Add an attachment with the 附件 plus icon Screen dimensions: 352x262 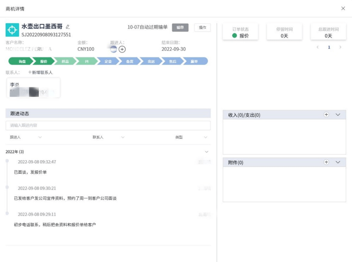click(x=326, y=162)
